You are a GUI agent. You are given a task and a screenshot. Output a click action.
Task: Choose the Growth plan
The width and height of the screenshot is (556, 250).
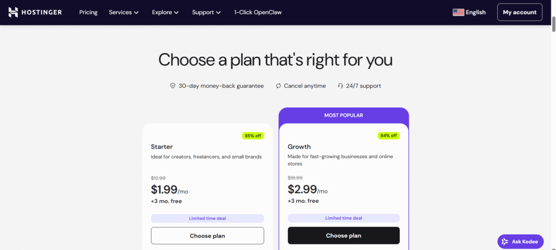[x=343, y=236]
